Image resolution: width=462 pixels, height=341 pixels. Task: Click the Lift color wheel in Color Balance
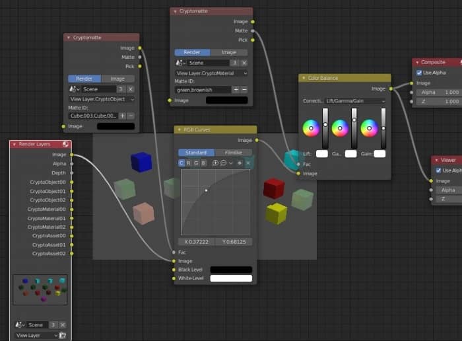tap(310, 128)
